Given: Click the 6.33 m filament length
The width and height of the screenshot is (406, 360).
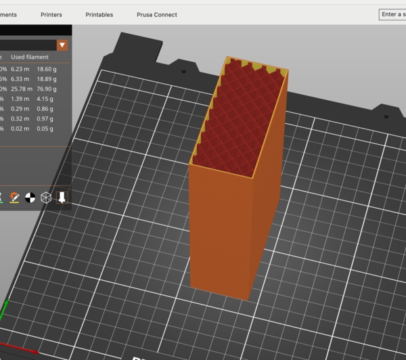Looking at the screenshot, I should [20, 79].
